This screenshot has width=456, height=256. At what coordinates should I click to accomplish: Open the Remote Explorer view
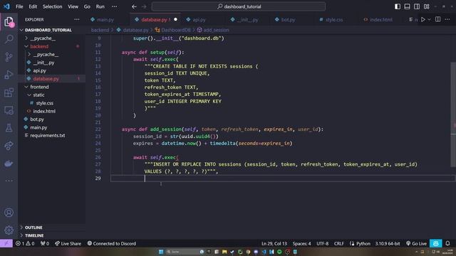(9, 110)
